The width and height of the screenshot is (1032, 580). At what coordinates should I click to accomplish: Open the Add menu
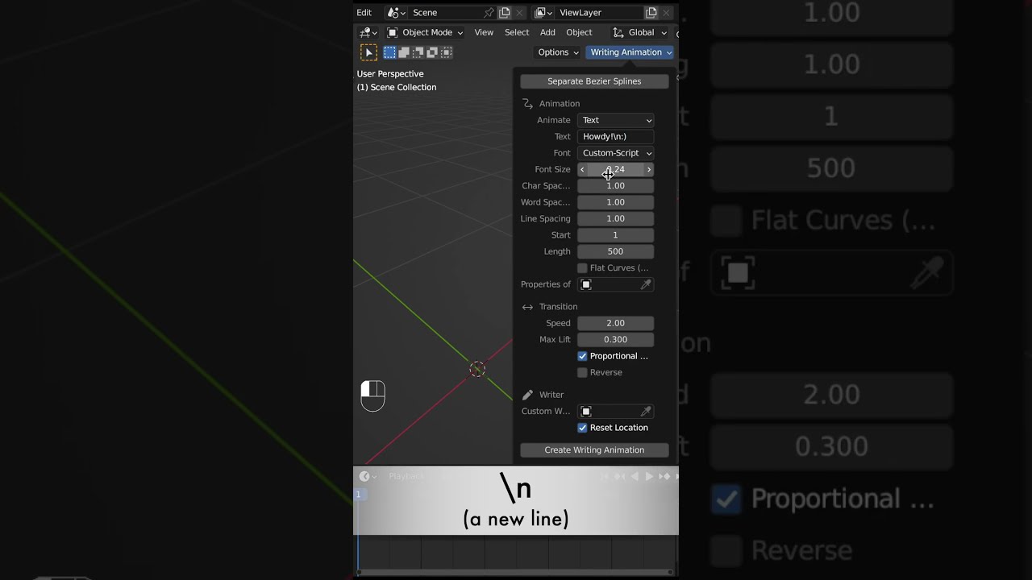(547, 32)
